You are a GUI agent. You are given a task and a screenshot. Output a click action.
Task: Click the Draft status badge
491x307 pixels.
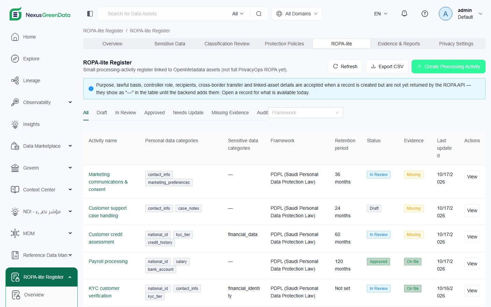pyautogui.click(x=374, y=208)
